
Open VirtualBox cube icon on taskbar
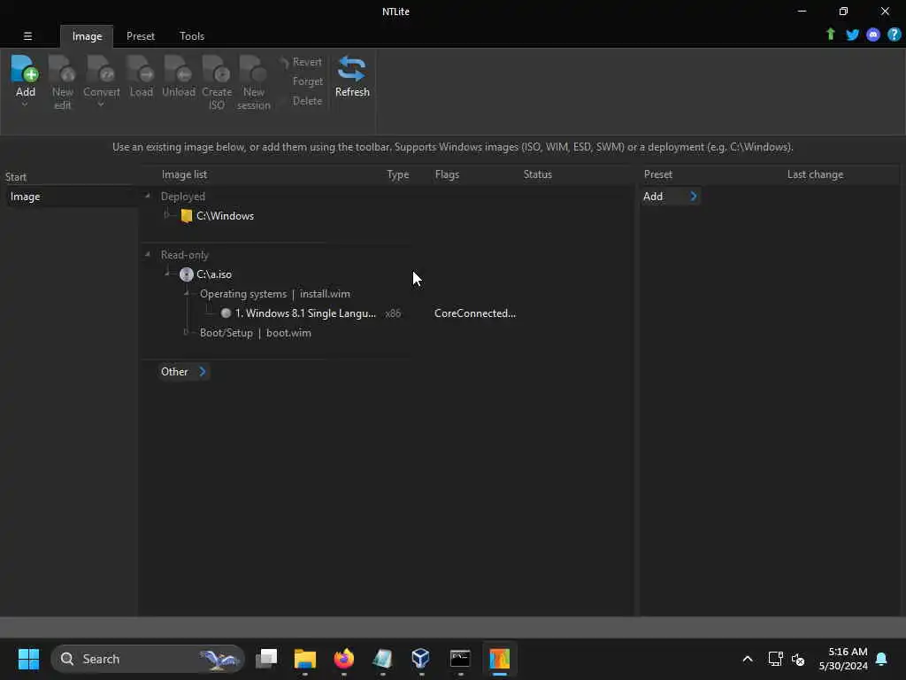tap(420, 659)
